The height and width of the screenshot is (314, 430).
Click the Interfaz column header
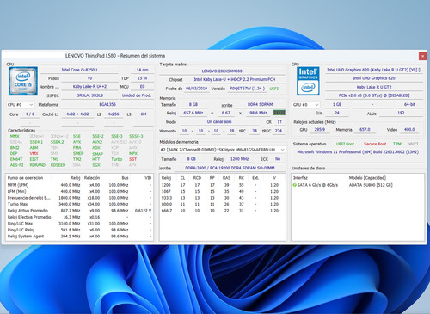pos(300,178)
